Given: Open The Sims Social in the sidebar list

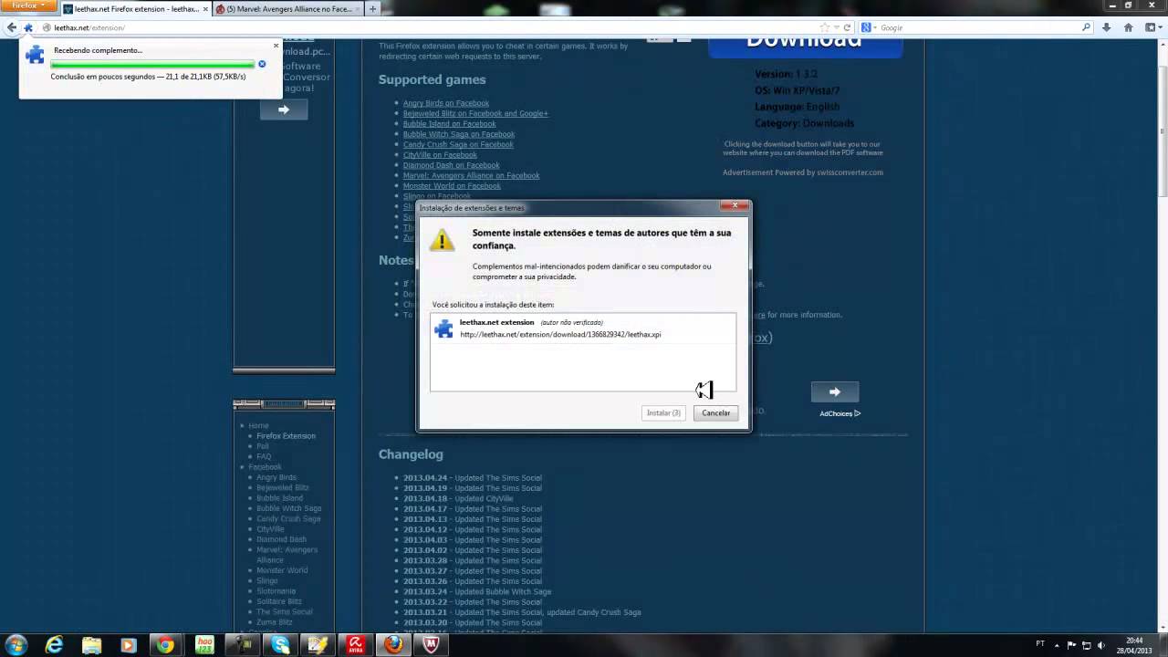Looking at the screenshot, I should click(285, 612).
